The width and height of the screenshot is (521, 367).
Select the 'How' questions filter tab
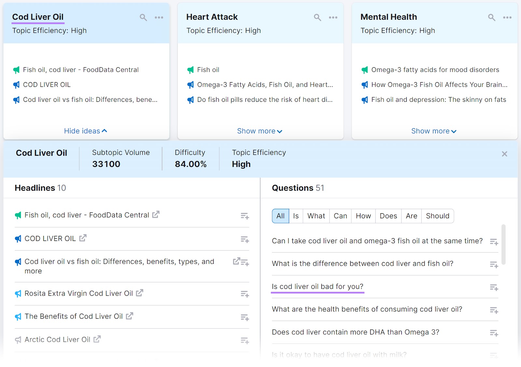[363, 216]
